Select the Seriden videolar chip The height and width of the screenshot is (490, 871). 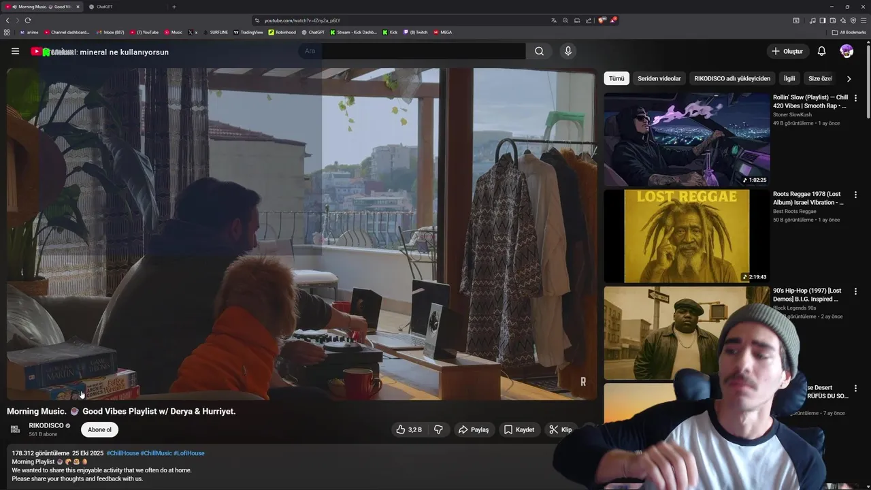pyautogui.click(x=659, y=78)
